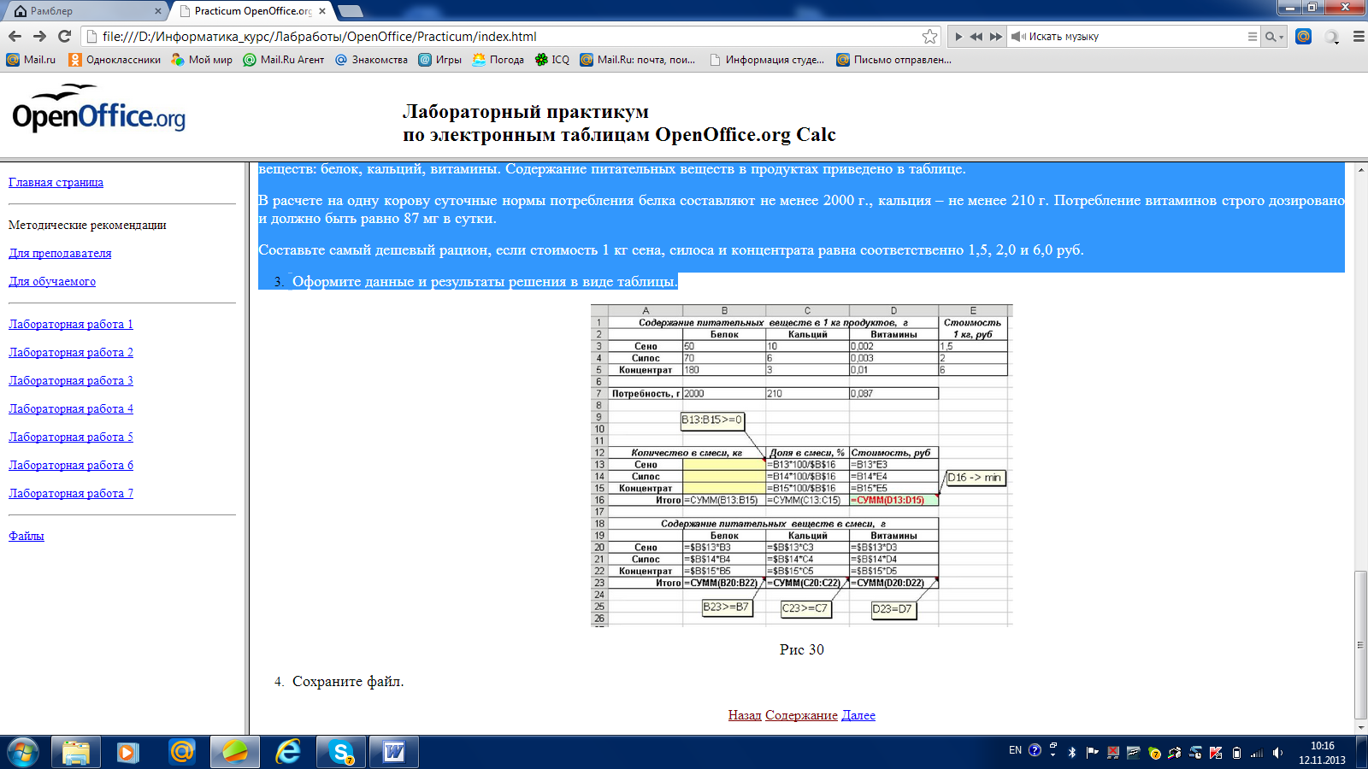
Task: Go forward in browser history
Action: point(39,36)
